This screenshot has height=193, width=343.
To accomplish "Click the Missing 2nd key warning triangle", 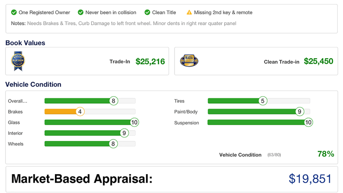I will pyautogui.click(x=189, y=12).
